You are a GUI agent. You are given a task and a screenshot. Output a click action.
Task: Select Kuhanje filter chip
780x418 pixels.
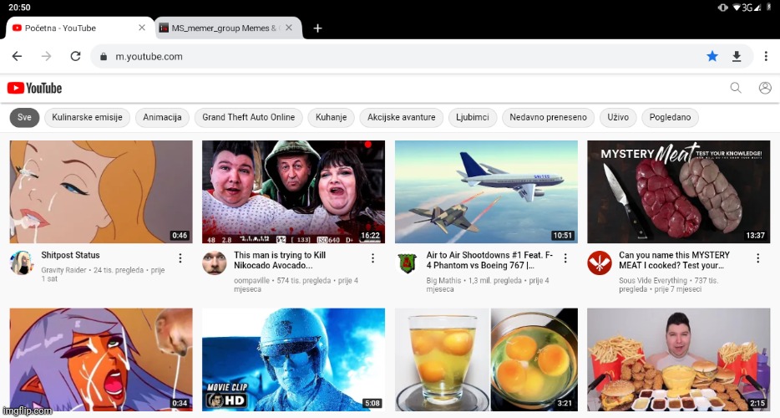pos(331,118)
